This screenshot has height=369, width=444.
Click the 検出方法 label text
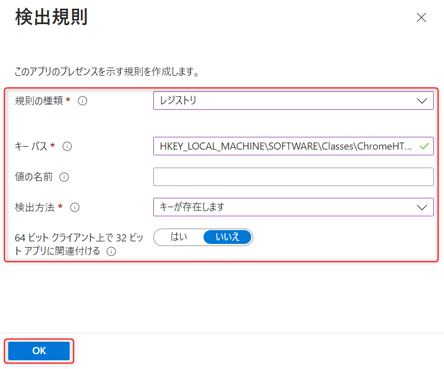tap(35, 208)
